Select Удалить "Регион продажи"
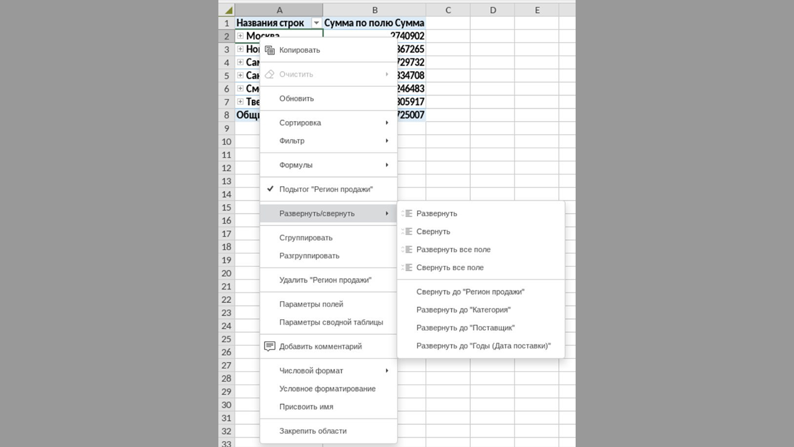 click(328, 280)
